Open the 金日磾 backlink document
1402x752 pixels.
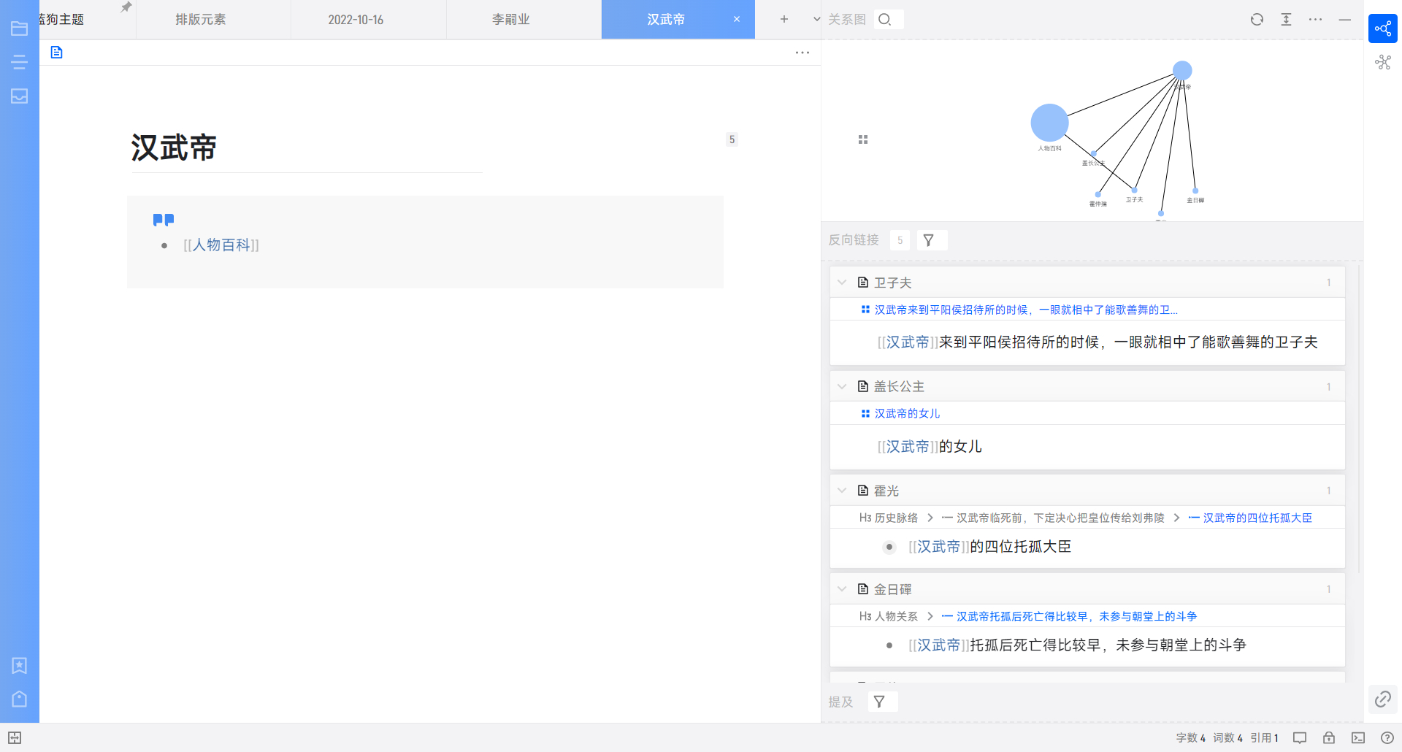pos(892,589)
